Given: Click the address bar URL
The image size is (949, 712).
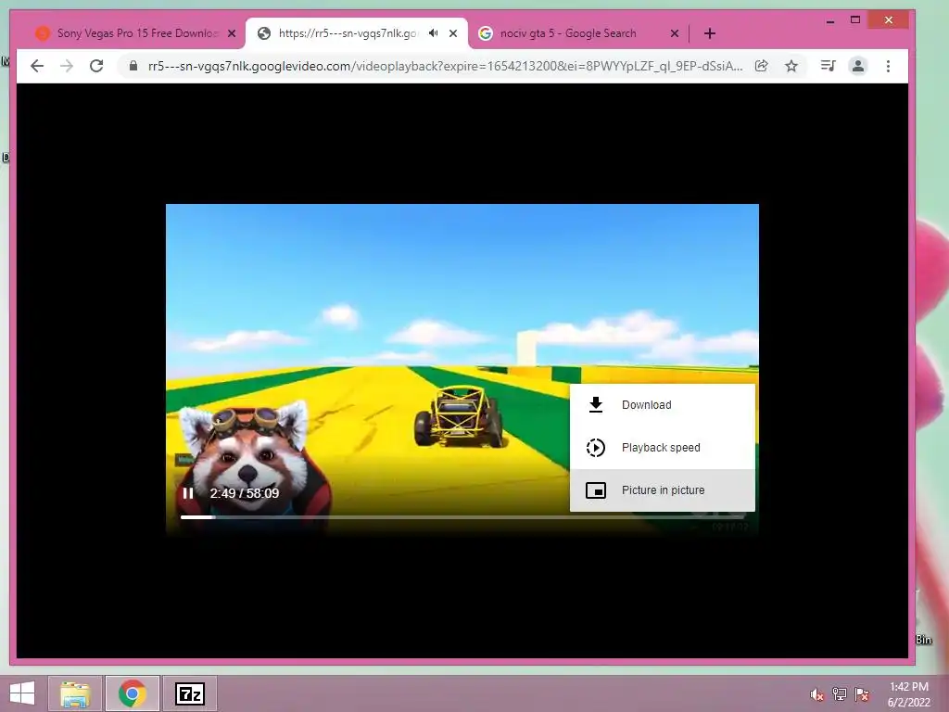Looking at the screenshot, I should pos(445,66).
